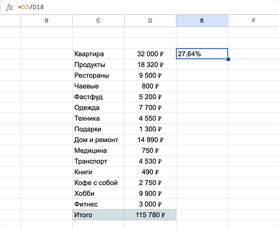The width and height of the screenshot is (279, 229).
Task: Click the fill handle of cell 27,64%
Action: (x=228, y=59)
